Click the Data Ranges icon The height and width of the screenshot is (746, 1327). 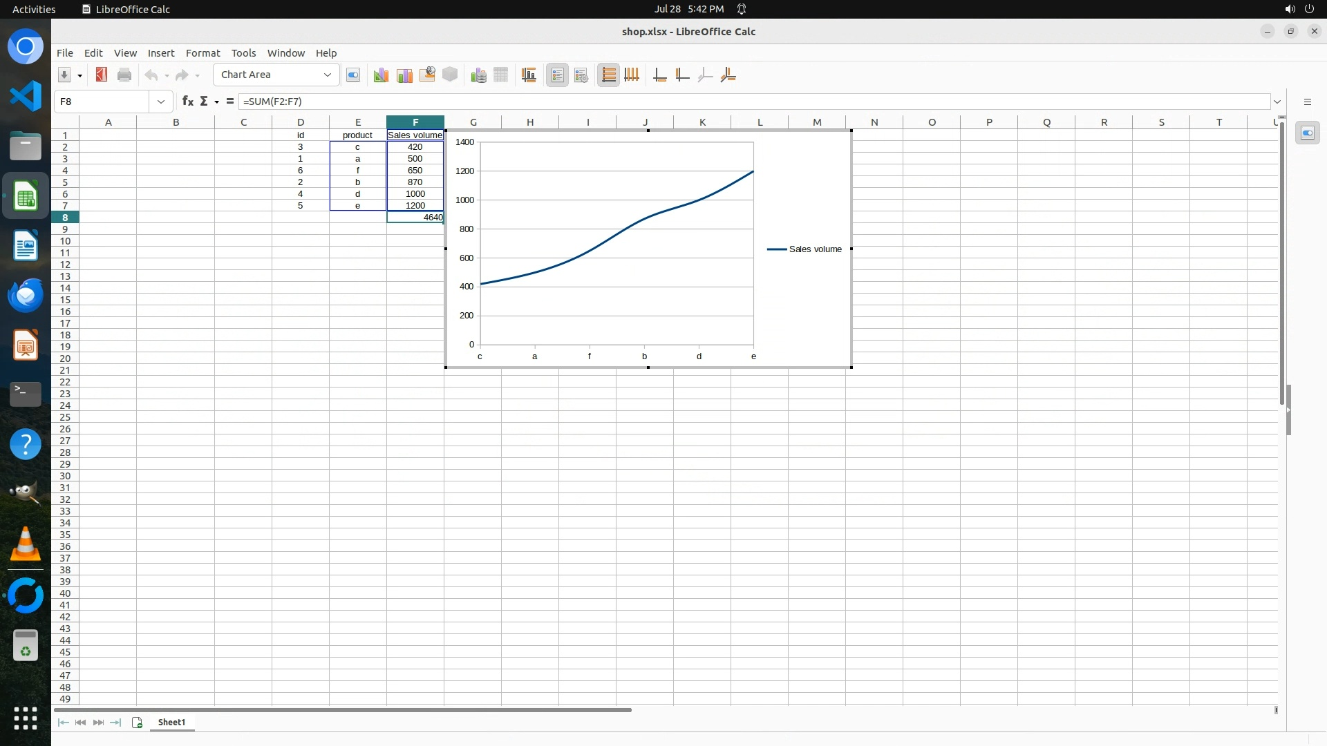(x=478, y=75)
